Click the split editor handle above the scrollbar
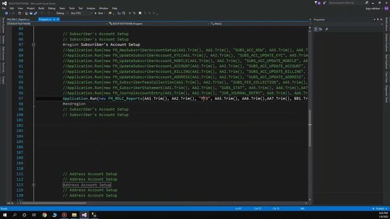This screenshot has width=390, height=219. tap(310, 27)
